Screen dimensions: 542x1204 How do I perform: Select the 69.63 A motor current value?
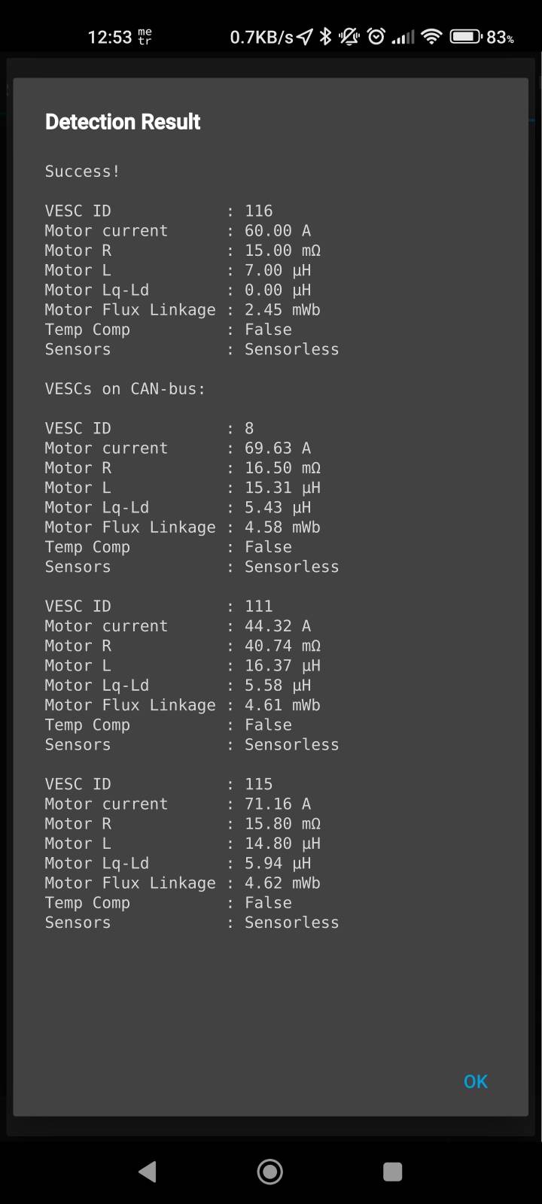[277, 448]
